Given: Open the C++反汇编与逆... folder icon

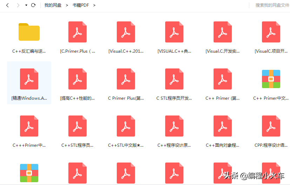Looking at the screenshot, I should pos(29,32).
